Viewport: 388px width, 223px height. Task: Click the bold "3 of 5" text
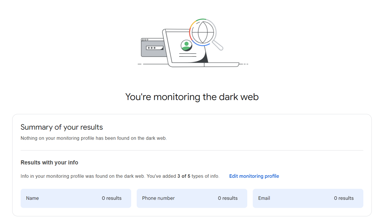184,176
